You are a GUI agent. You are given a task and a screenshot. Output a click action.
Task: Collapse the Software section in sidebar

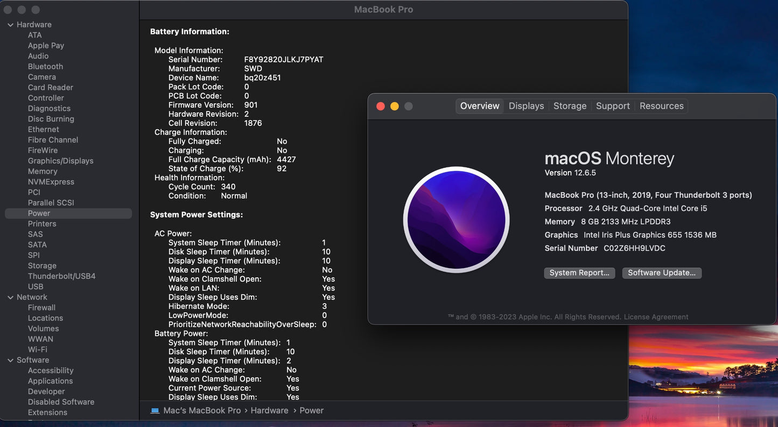tap(10, 360)
